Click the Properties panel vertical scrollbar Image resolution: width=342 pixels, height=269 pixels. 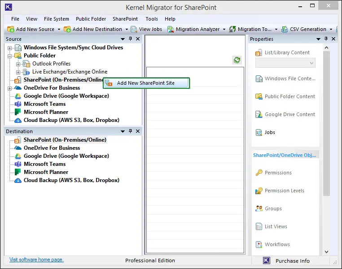coord(326,134)
